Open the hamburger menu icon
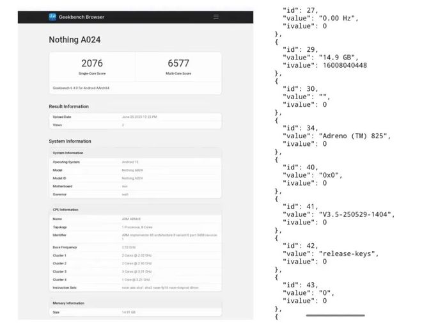The image size is (422, 327). click(x=216, y=17)
